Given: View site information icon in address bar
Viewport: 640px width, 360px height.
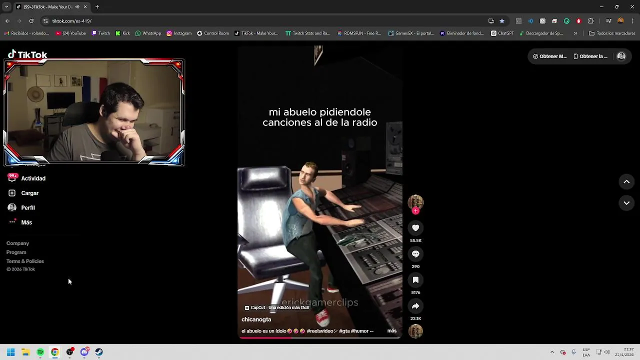Looking at the screenshot, I should pyautogui.click(x=45, y=21).
